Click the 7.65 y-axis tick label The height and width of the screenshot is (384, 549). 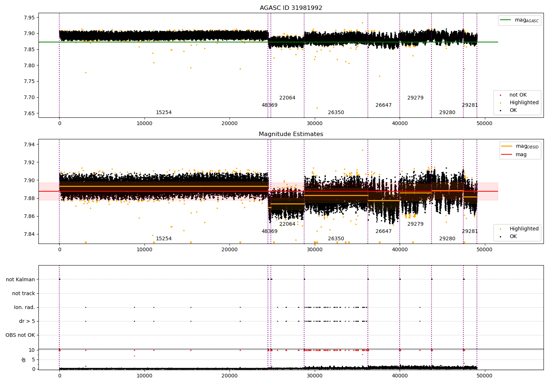coord(29,114)
